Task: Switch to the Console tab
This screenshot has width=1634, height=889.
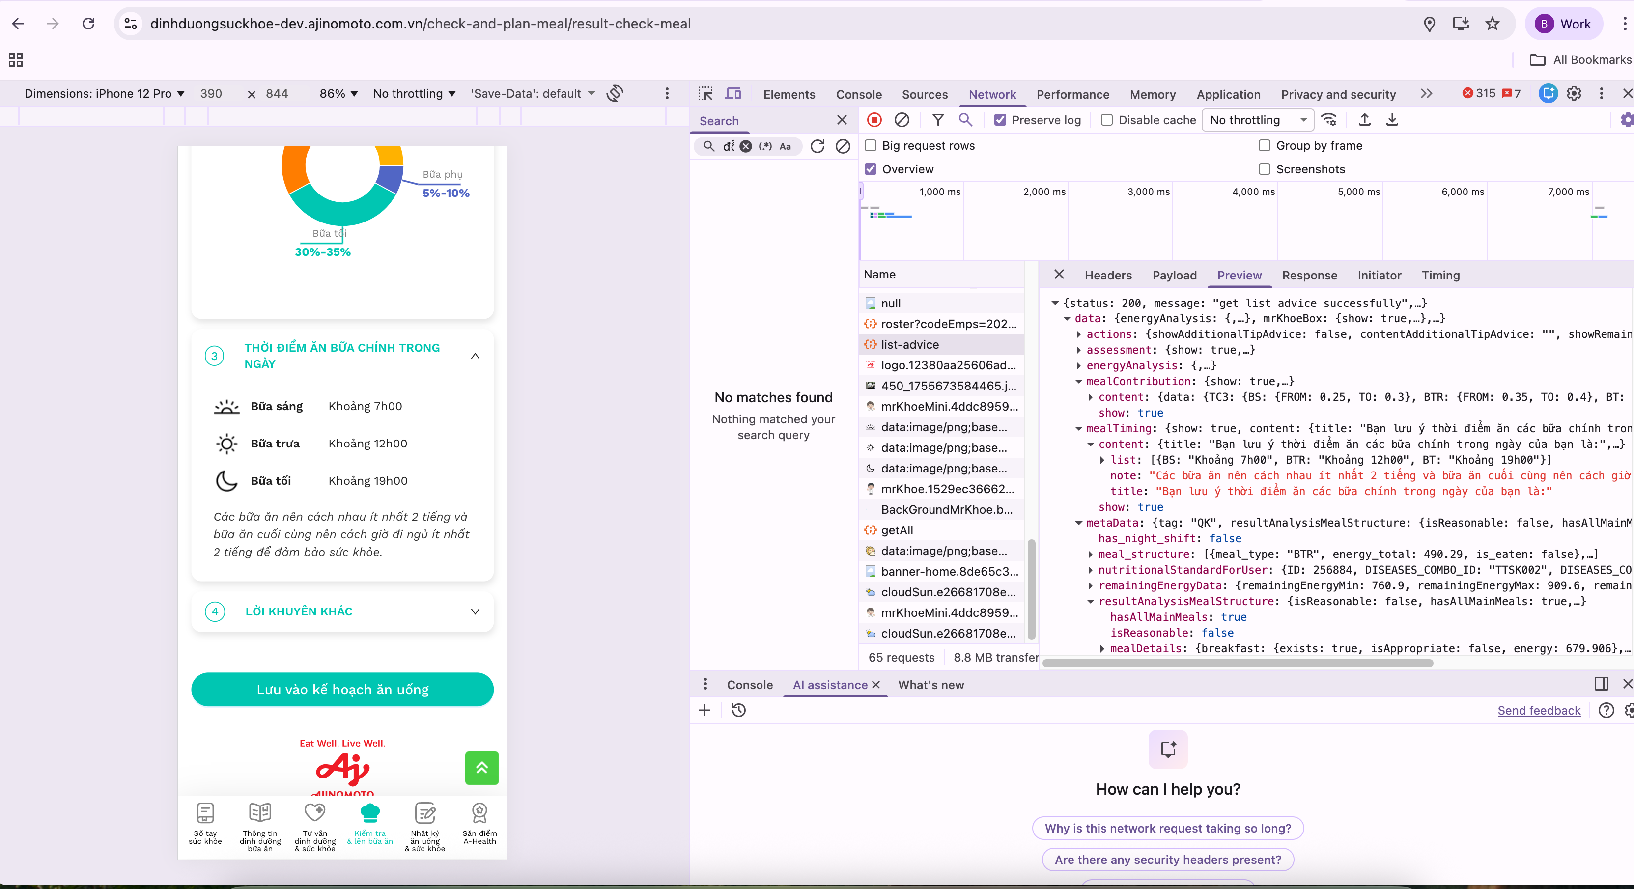Action: coord(858,94)
